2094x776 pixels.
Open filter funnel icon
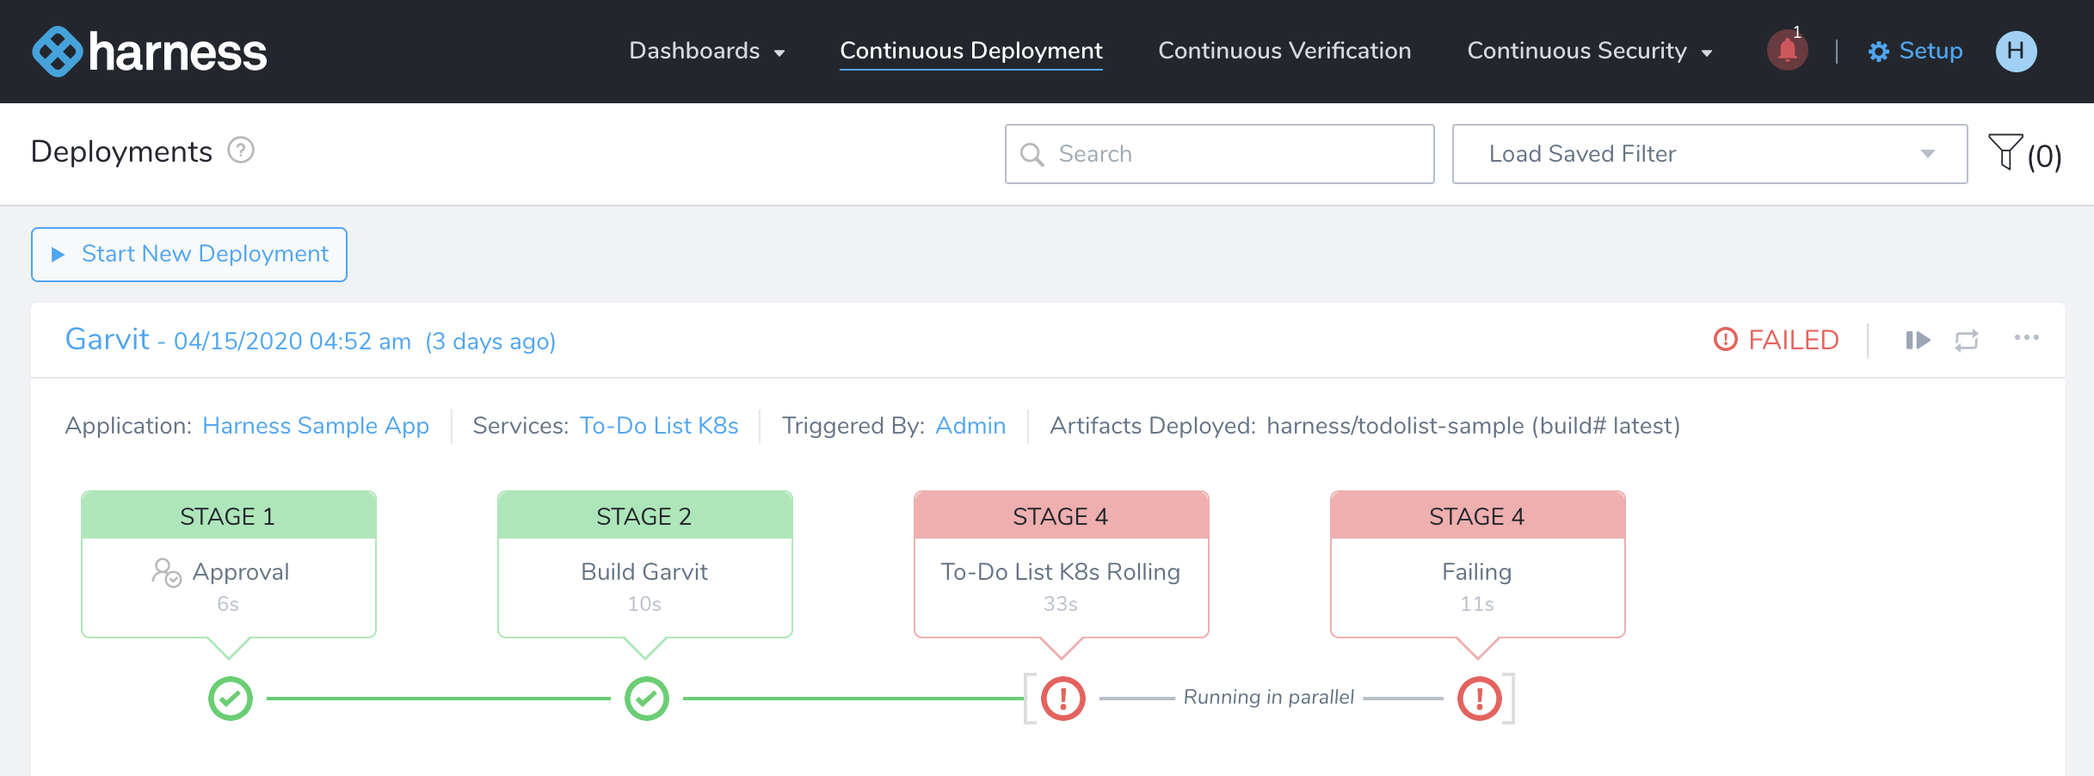2005,152
